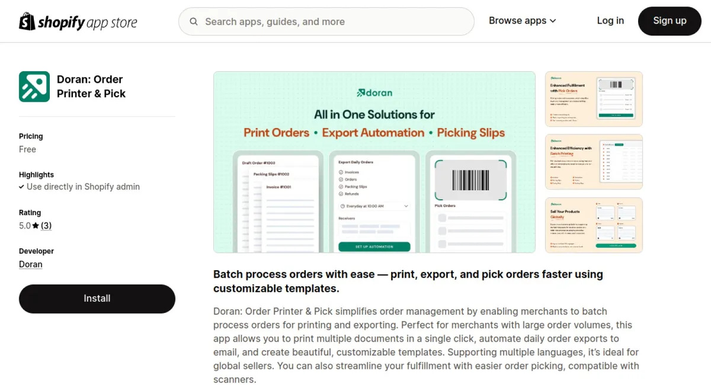
Task: Open the Browse apps dropdown
Action: point(518,20)
